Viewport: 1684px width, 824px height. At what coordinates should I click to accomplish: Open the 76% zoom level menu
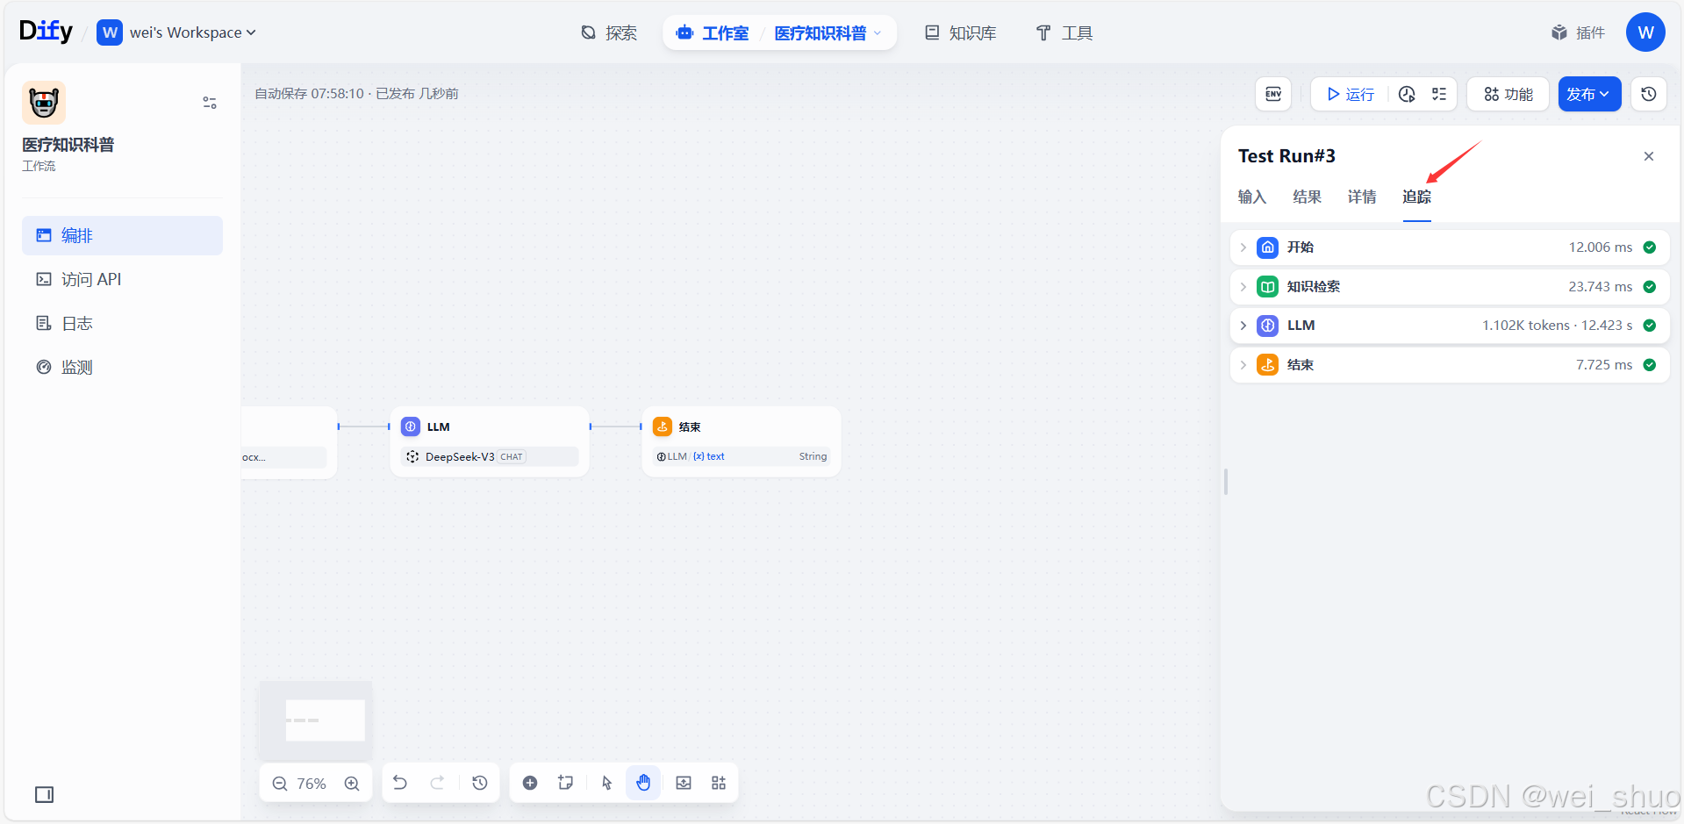[312, 784]
